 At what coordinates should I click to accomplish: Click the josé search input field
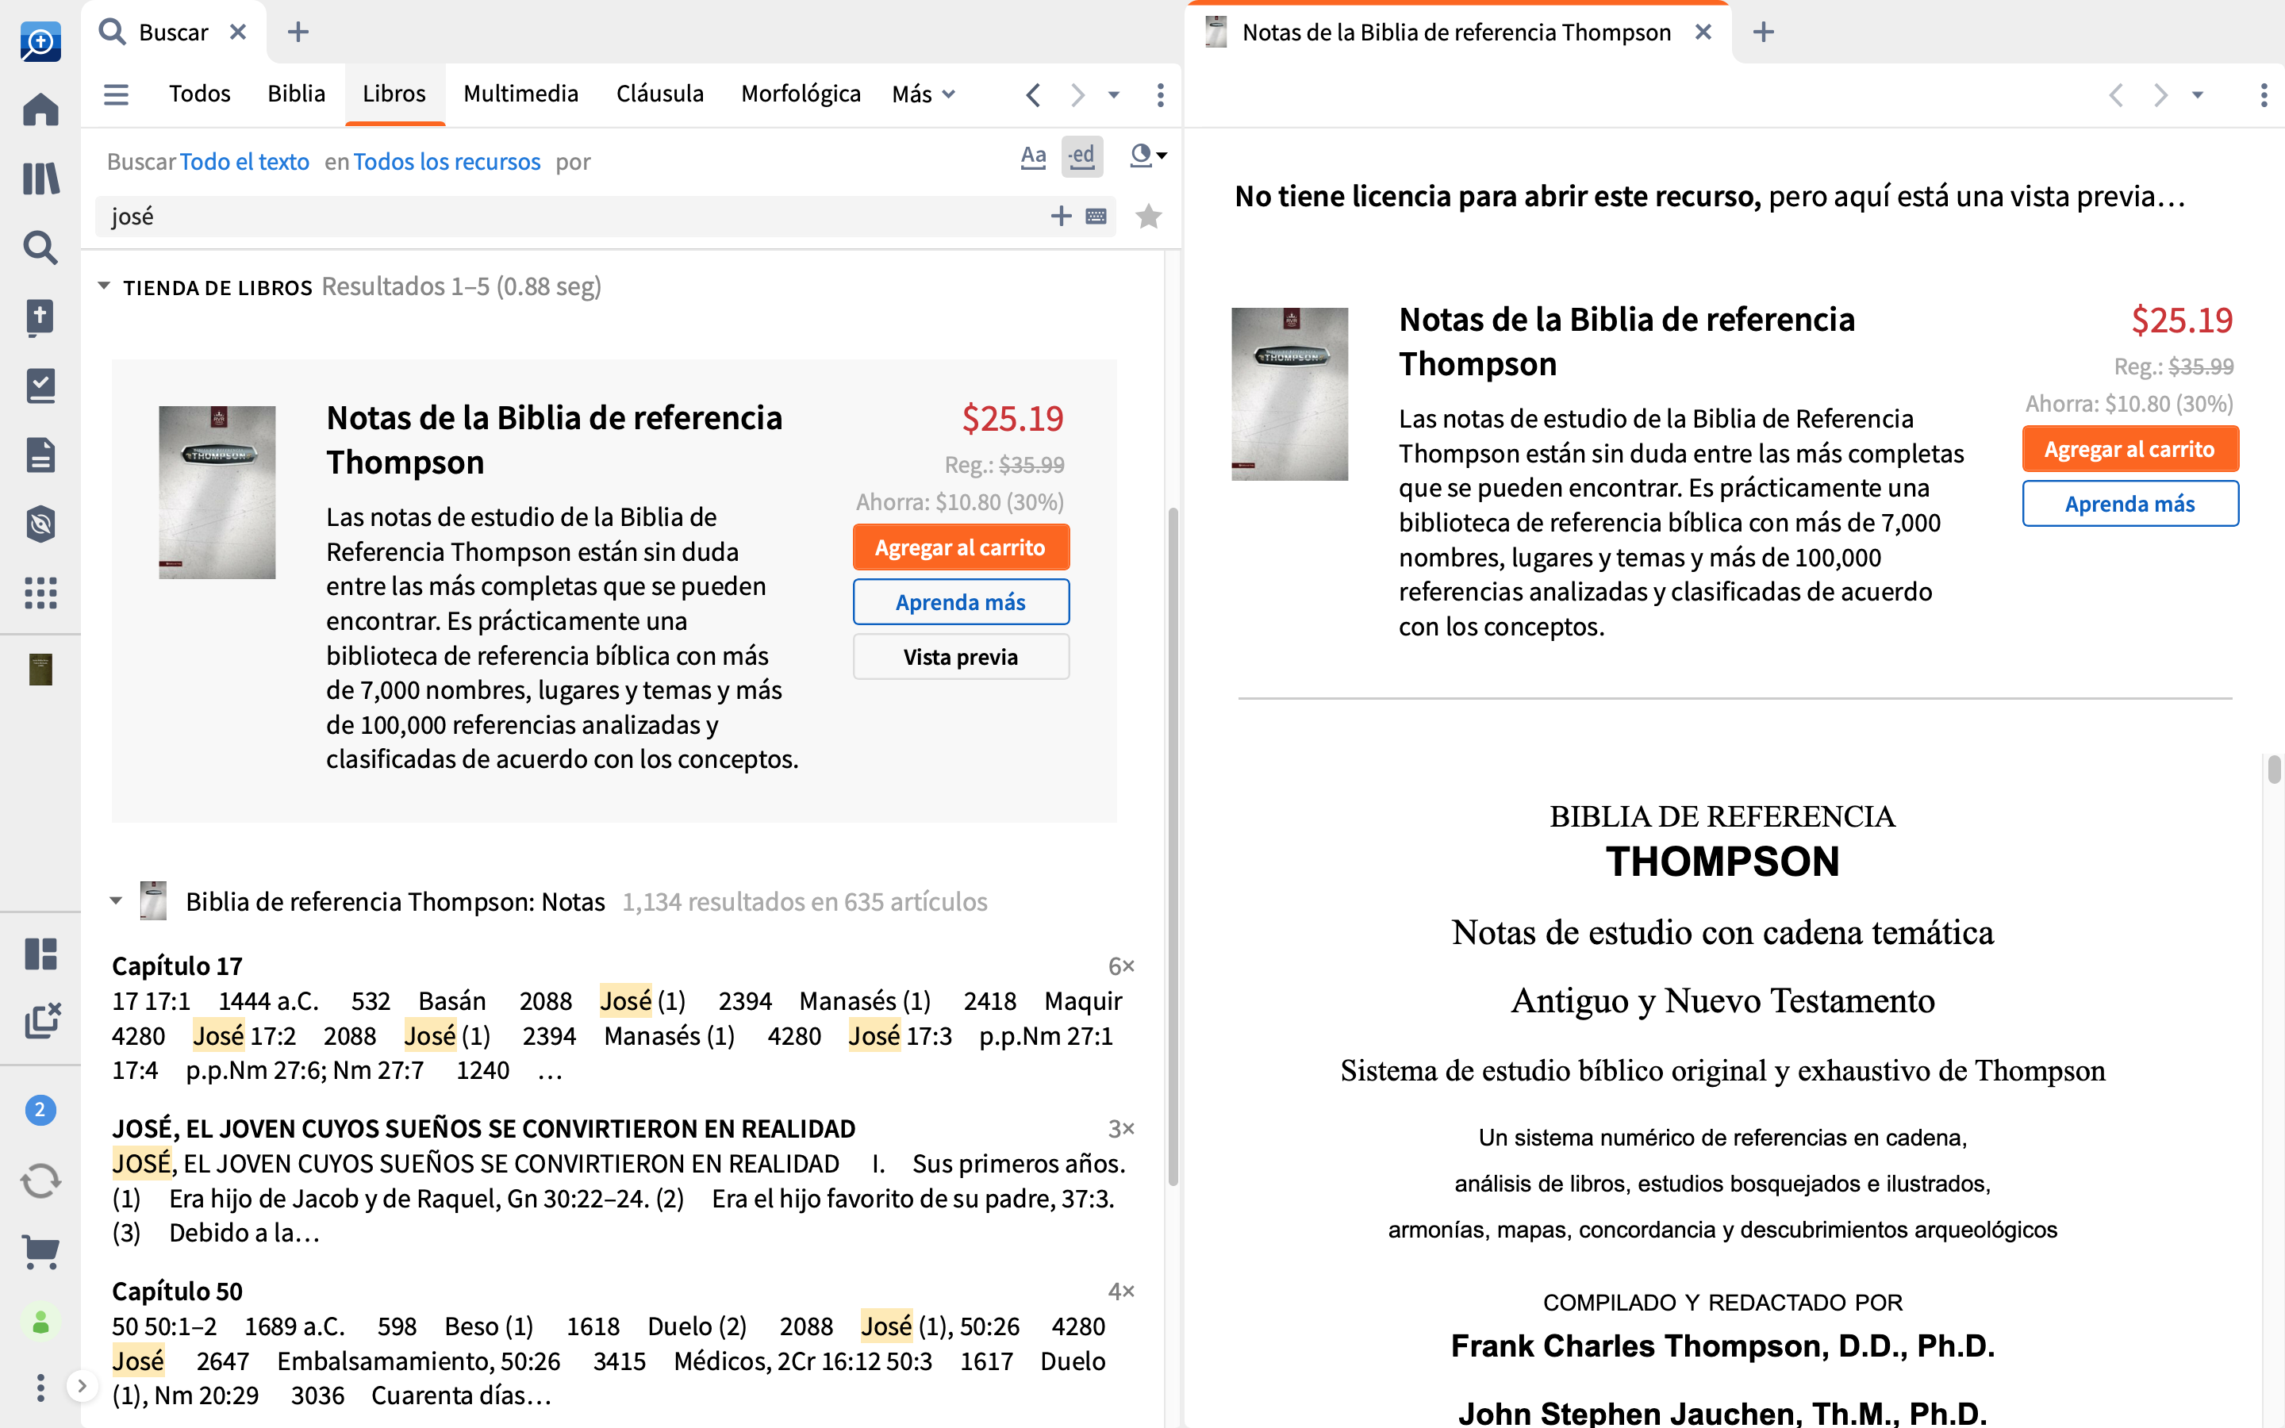(566, 217)
